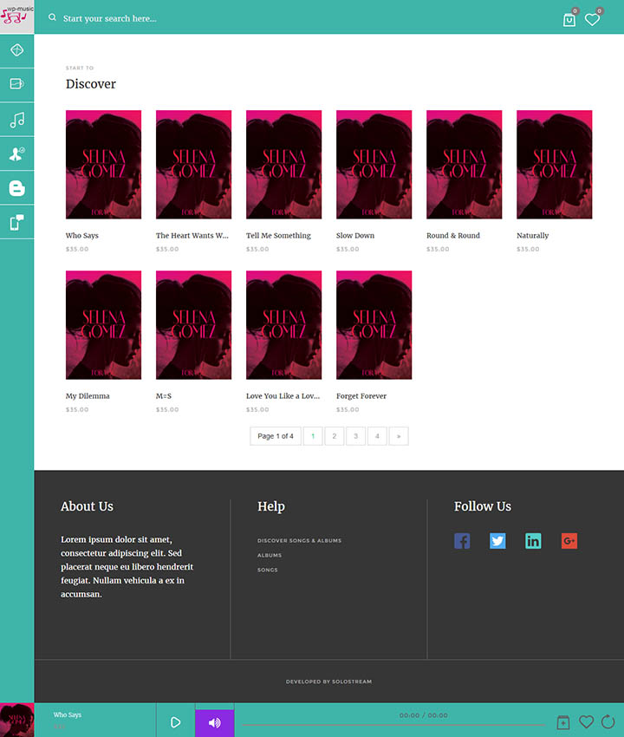Open the Who Says album cover
The height and width of the screenshot is (737, 624).
coord(103,165)
